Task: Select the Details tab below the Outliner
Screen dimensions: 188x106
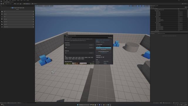Action: click(154, 33)
